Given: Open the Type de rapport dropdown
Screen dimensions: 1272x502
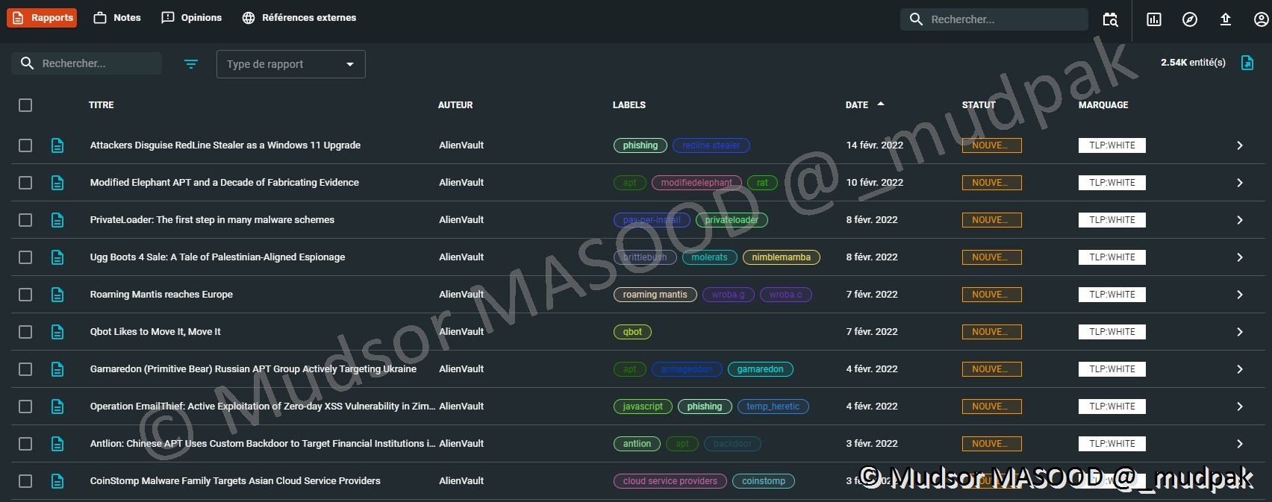Looking at the screenshot, I should coord(290,64).
